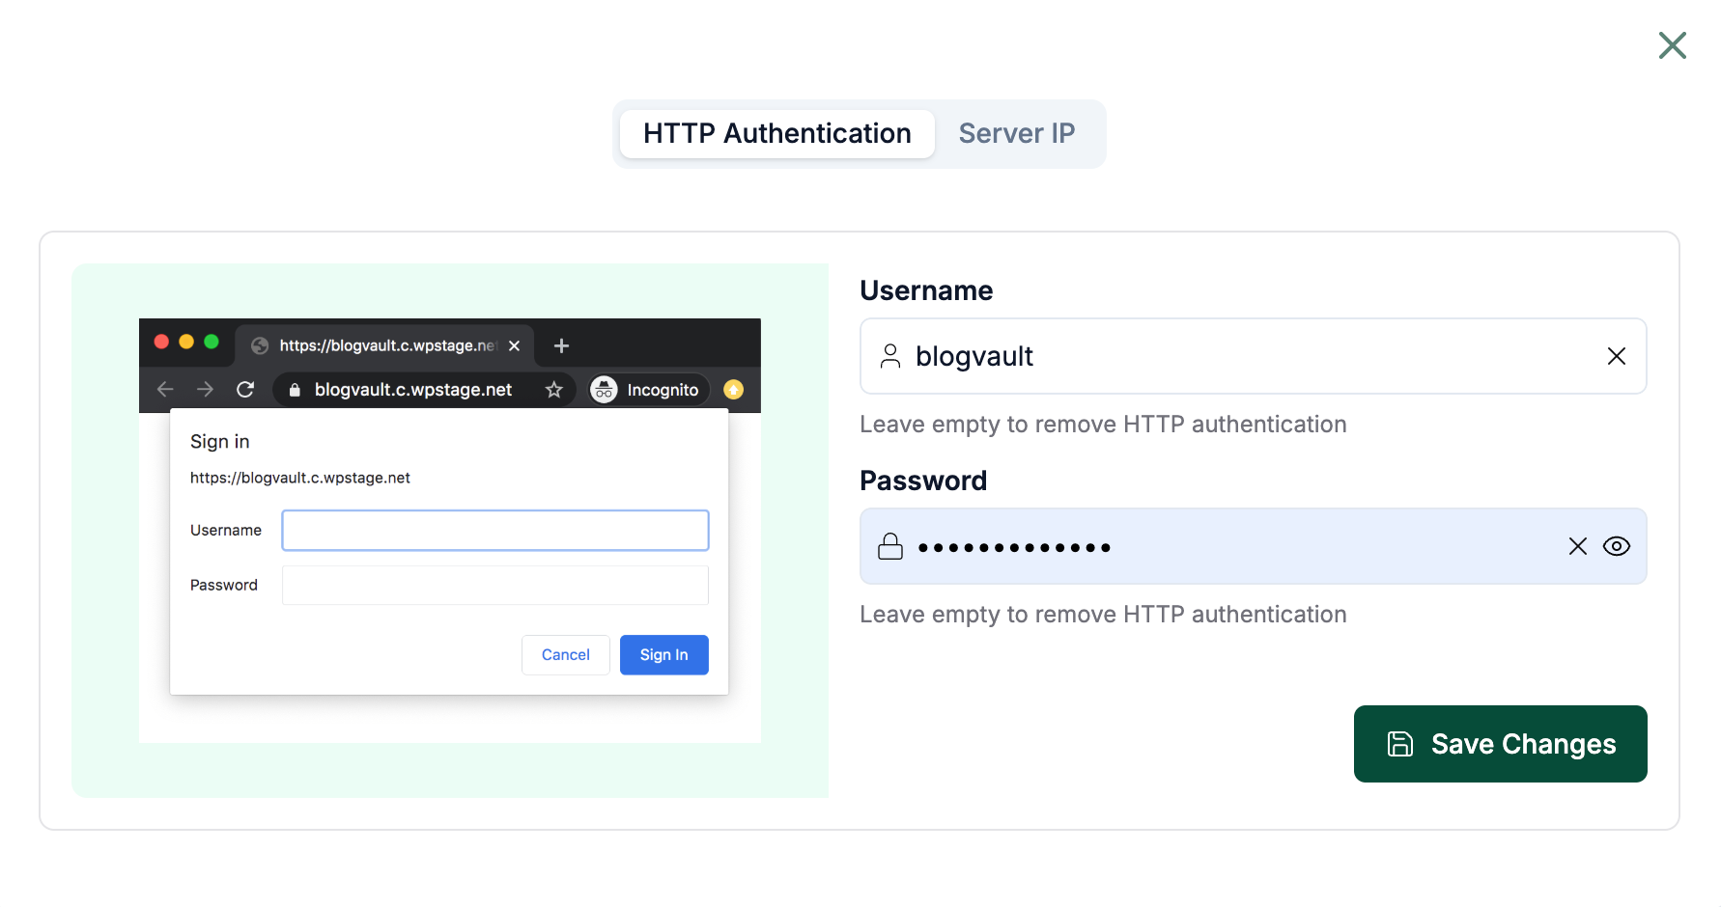The image size is (1721, 907).
Task: Click the lock icon in Password field
Action: click(889, 546)
